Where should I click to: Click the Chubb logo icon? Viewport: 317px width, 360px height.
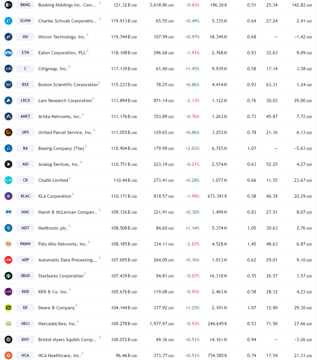[8, 180]
